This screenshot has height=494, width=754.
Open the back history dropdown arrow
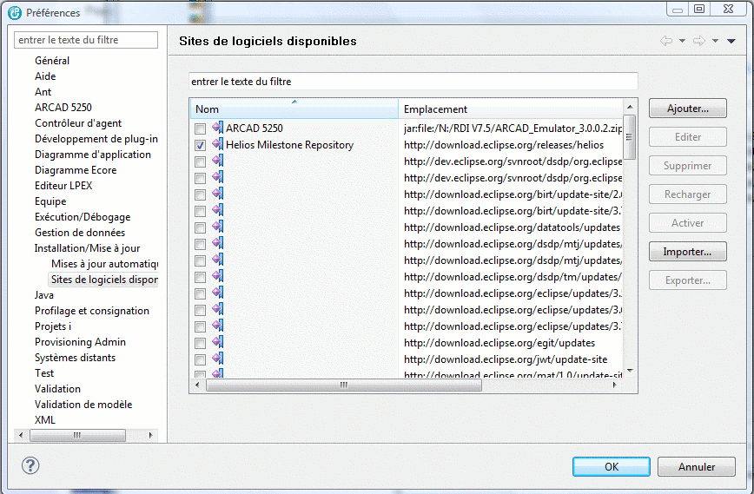pos(682,41)
